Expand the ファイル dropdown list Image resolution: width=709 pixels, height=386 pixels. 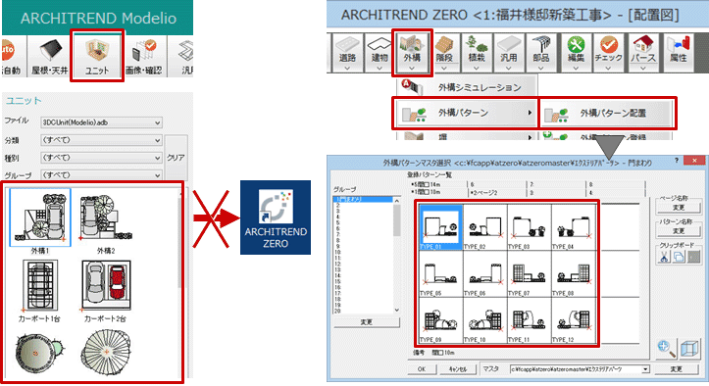coord(101,122)
